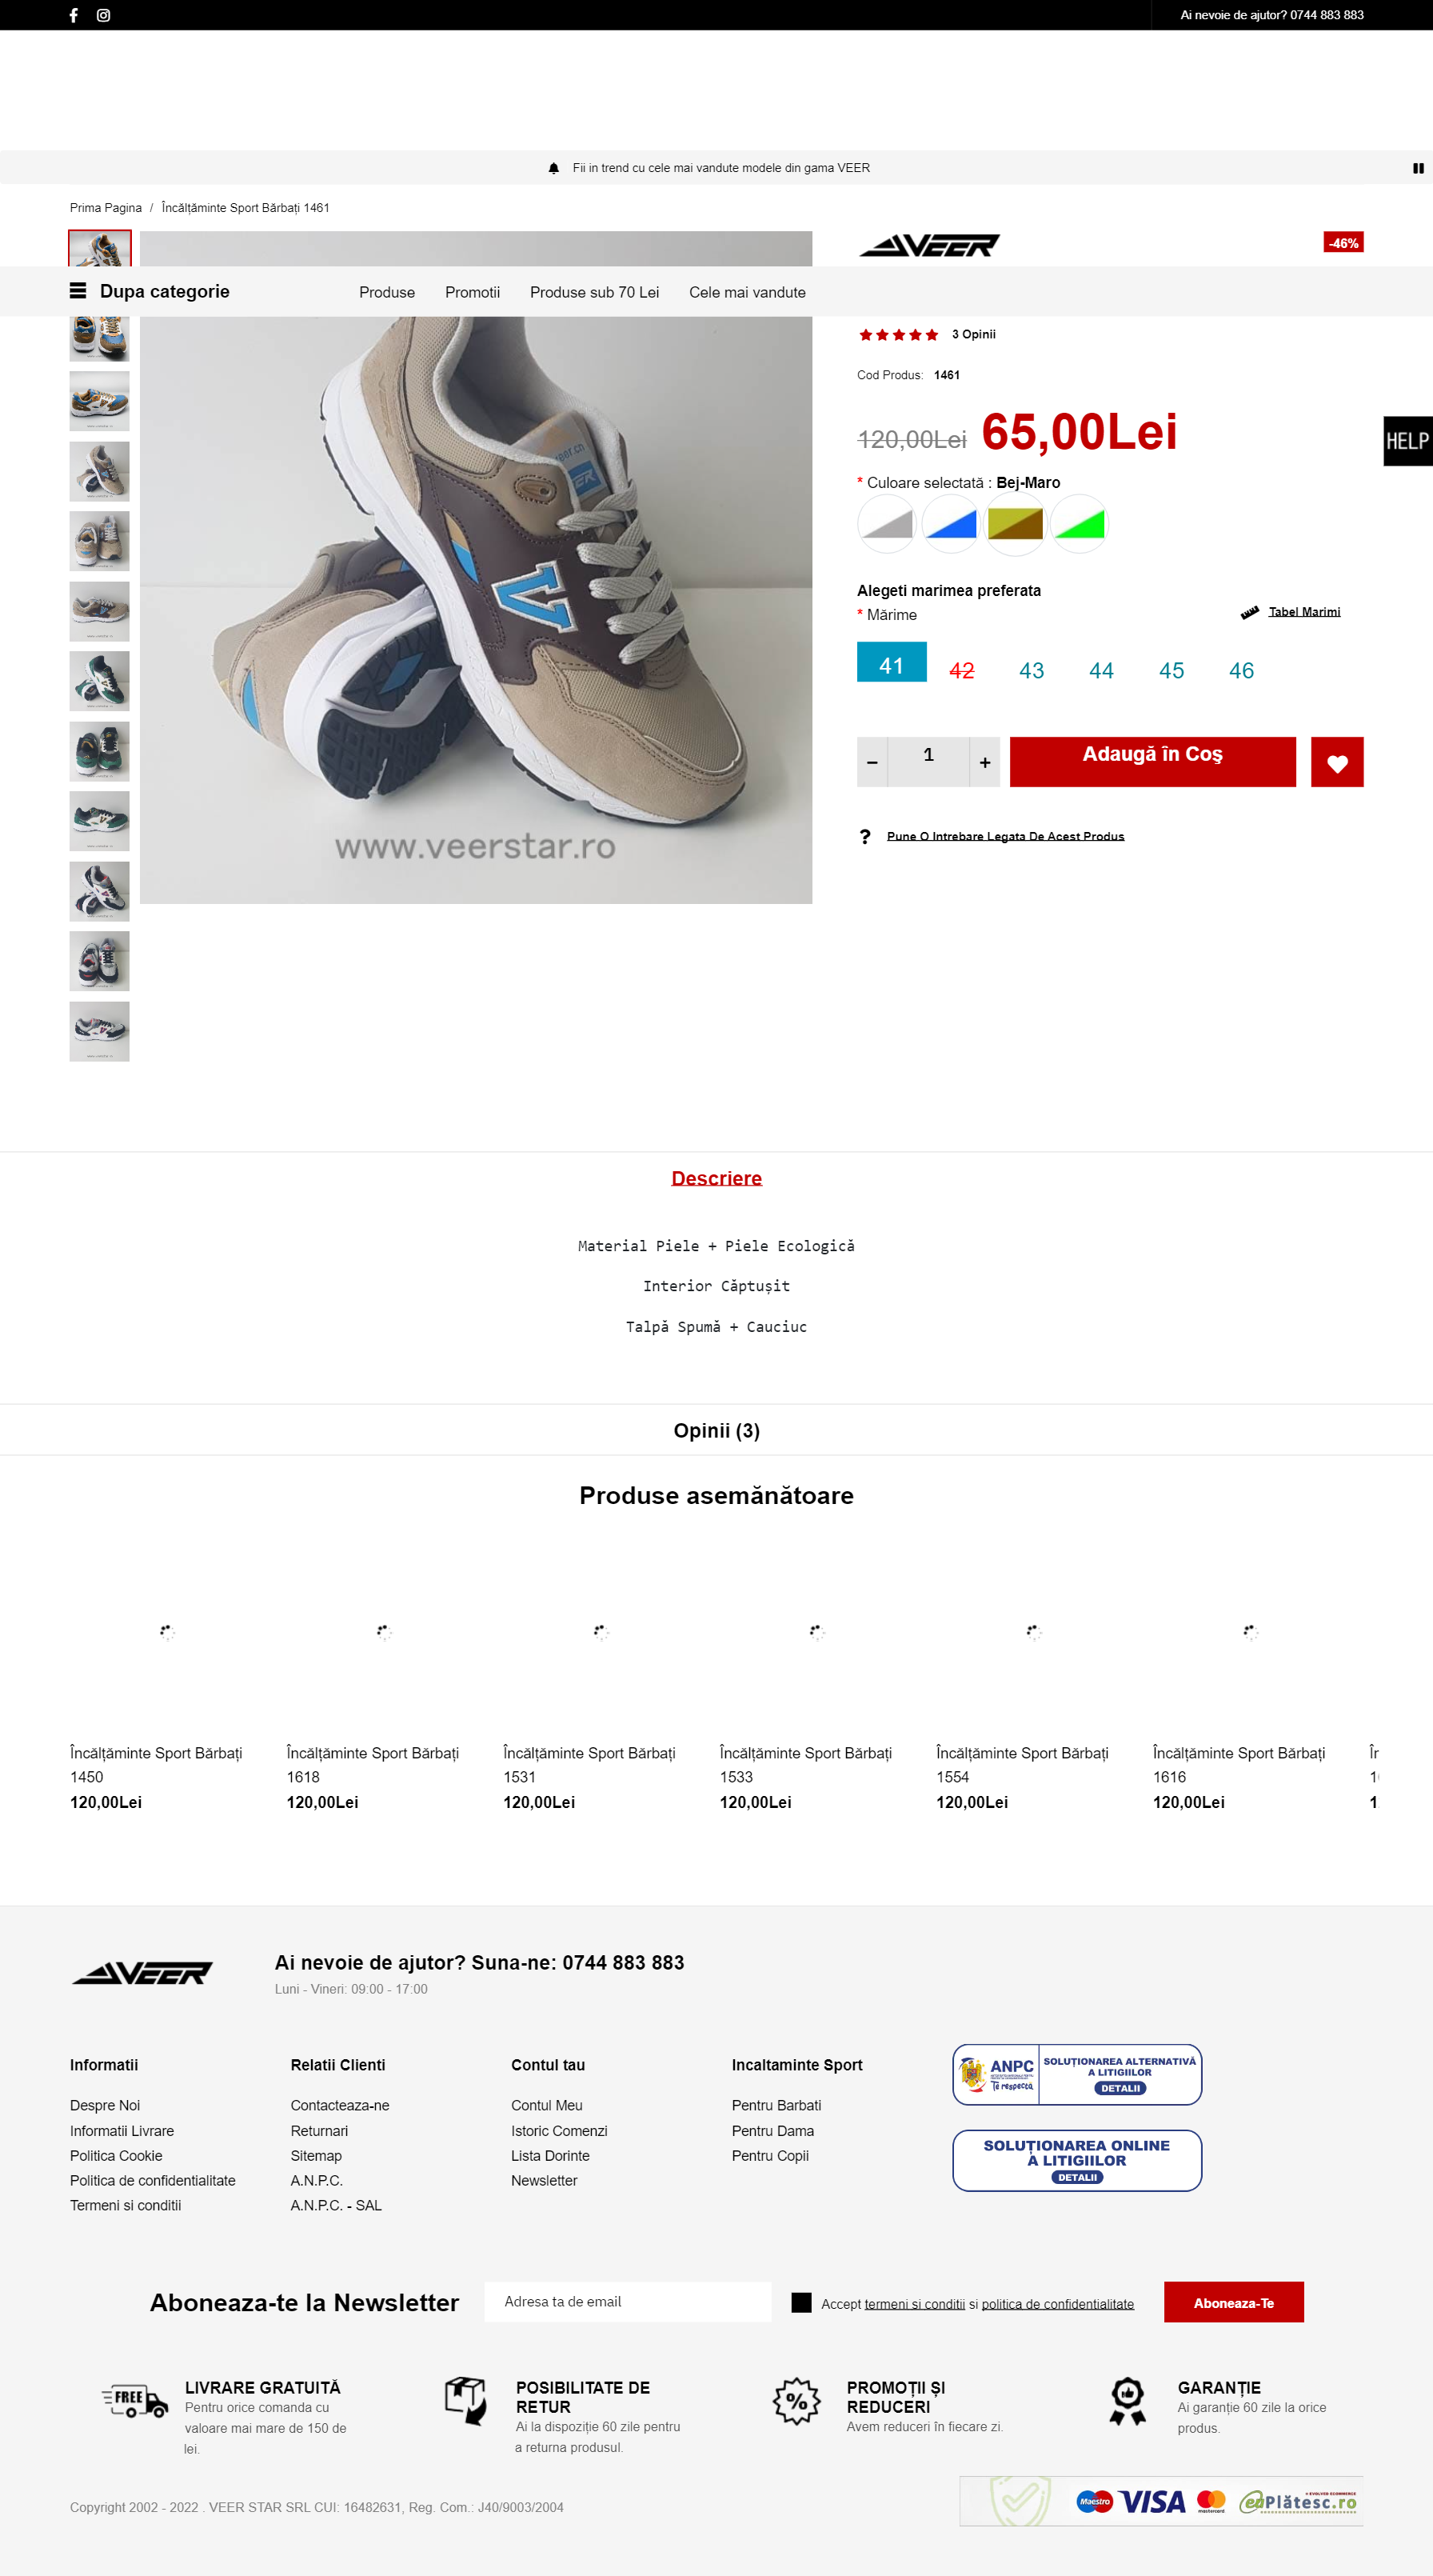Open the Promotii menu item
Image resolution: width=1433 pixels, height=2576 pixels.
point(472,292)
